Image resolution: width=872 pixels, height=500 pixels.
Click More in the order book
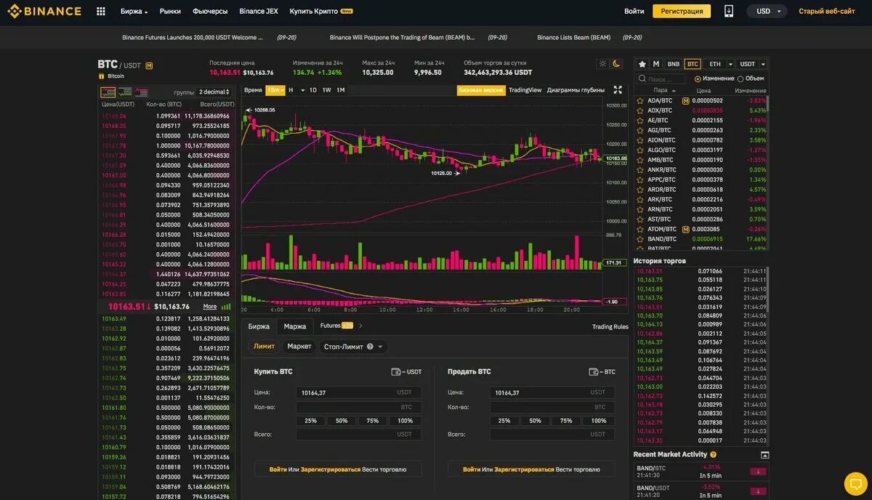[x=210, y=307]
